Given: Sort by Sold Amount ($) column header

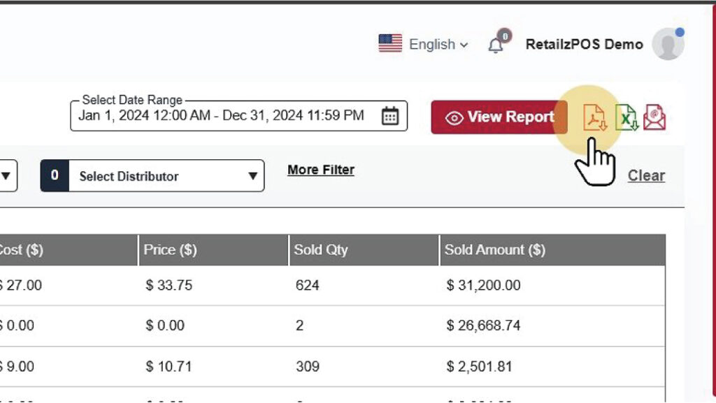Looking at the screenshot, I should pyautogui.click(x=495, y=250).
